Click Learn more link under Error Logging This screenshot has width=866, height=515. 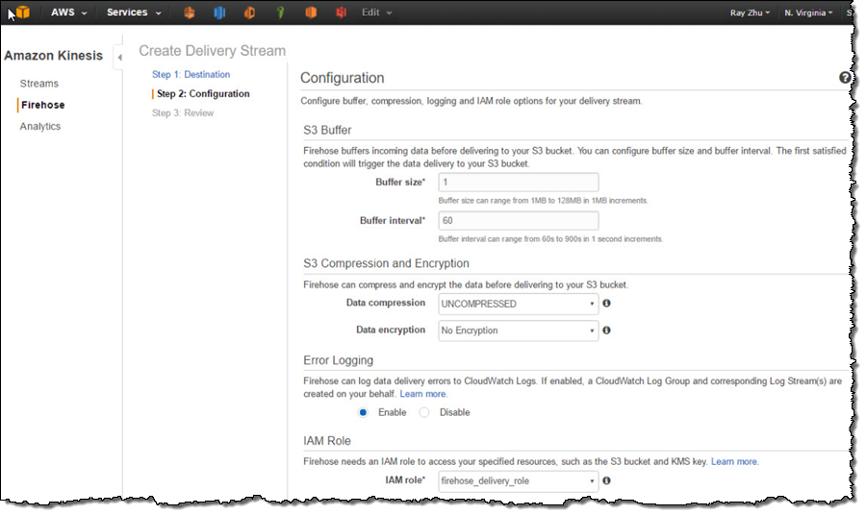pyautogui.click(x=423, y=394)
